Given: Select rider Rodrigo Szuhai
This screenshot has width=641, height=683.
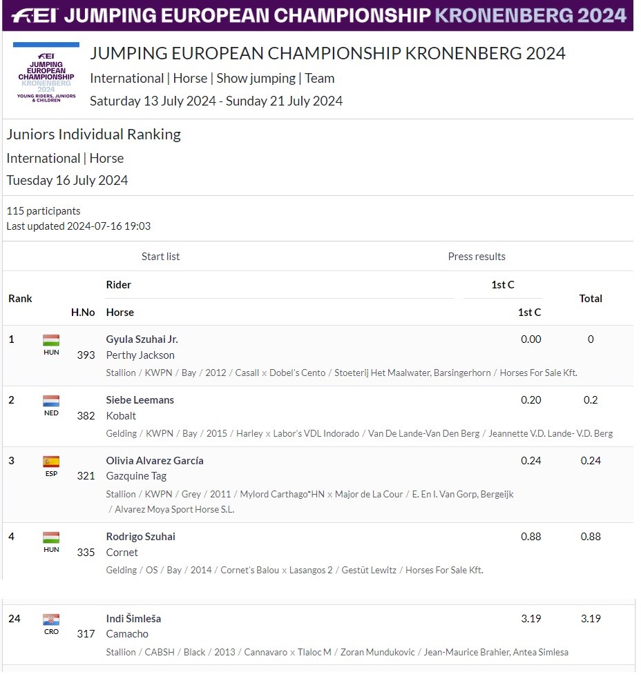Looking at the screenshot, I should point(140,537).
